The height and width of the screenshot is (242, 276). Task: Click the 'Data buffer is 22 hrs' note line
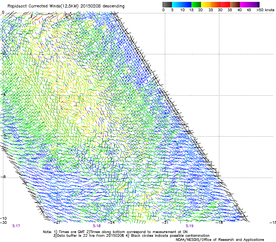pos(131,236)
